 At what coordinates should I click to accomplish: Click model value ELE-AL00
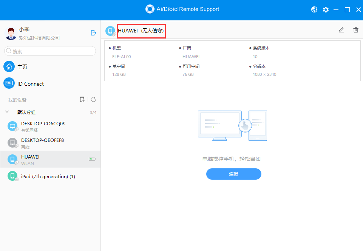(122, 57)
